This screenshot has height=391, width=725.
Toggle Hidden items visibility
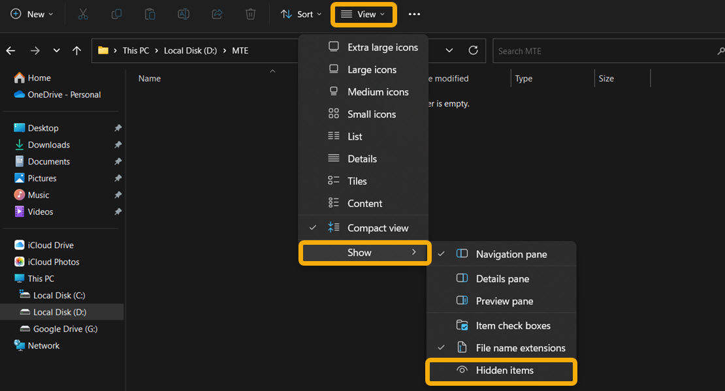coord(501,370)
